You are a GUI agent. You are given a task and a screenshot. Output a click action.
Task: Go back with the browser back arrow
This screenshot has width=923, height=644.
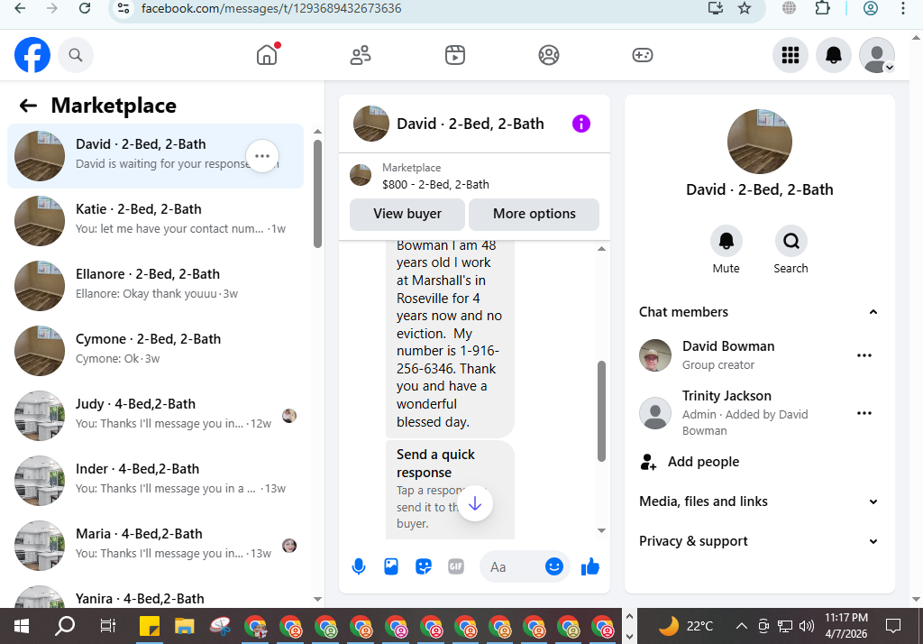tap(20, 8)
